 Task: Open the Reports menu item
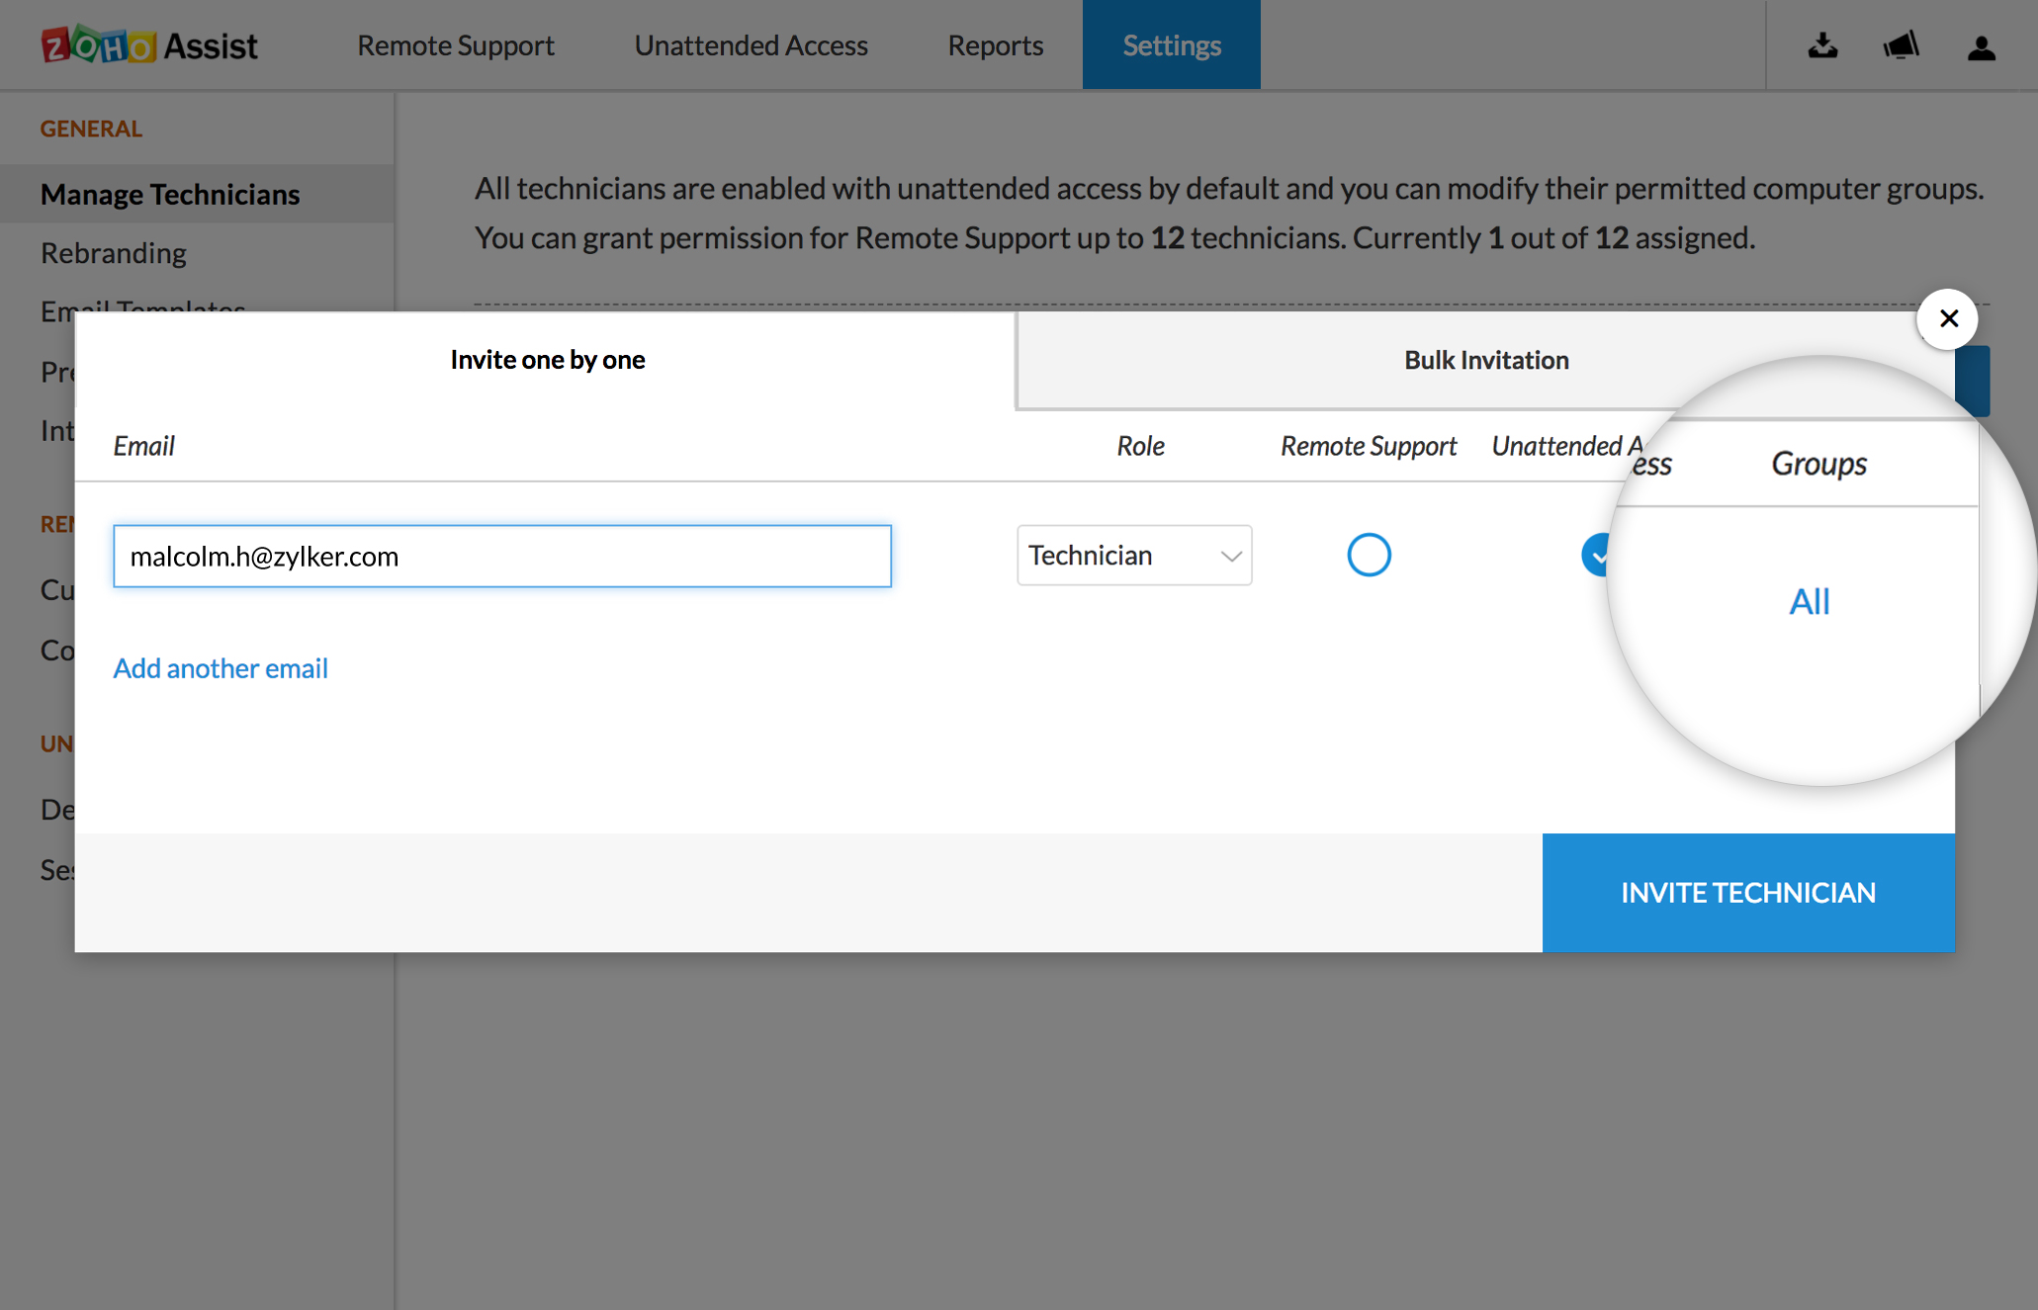click(995, 45)
